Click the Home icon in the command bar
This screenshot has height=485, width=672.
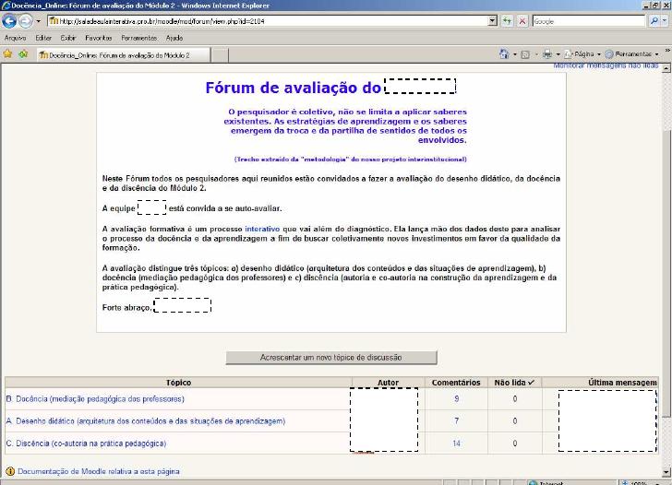[504, 54]
